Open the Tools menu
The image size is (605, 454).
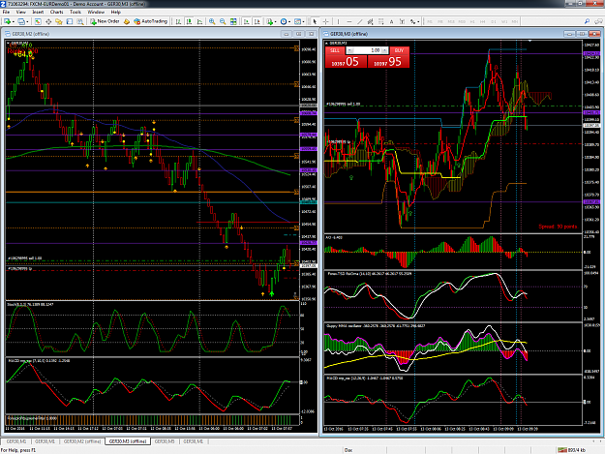pos(76,12)
